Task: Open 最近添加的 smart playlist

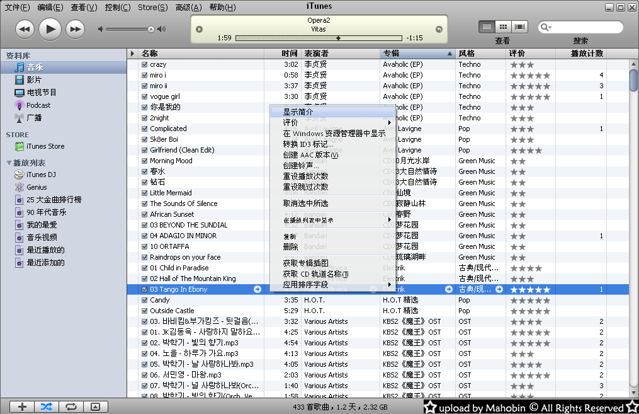Action: 40,263
